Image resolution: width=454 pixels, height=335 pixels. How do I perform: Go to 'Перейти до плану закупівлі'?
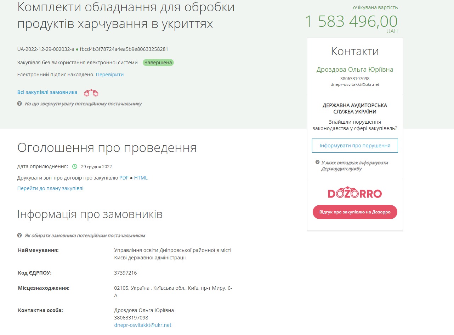(50, 188)
